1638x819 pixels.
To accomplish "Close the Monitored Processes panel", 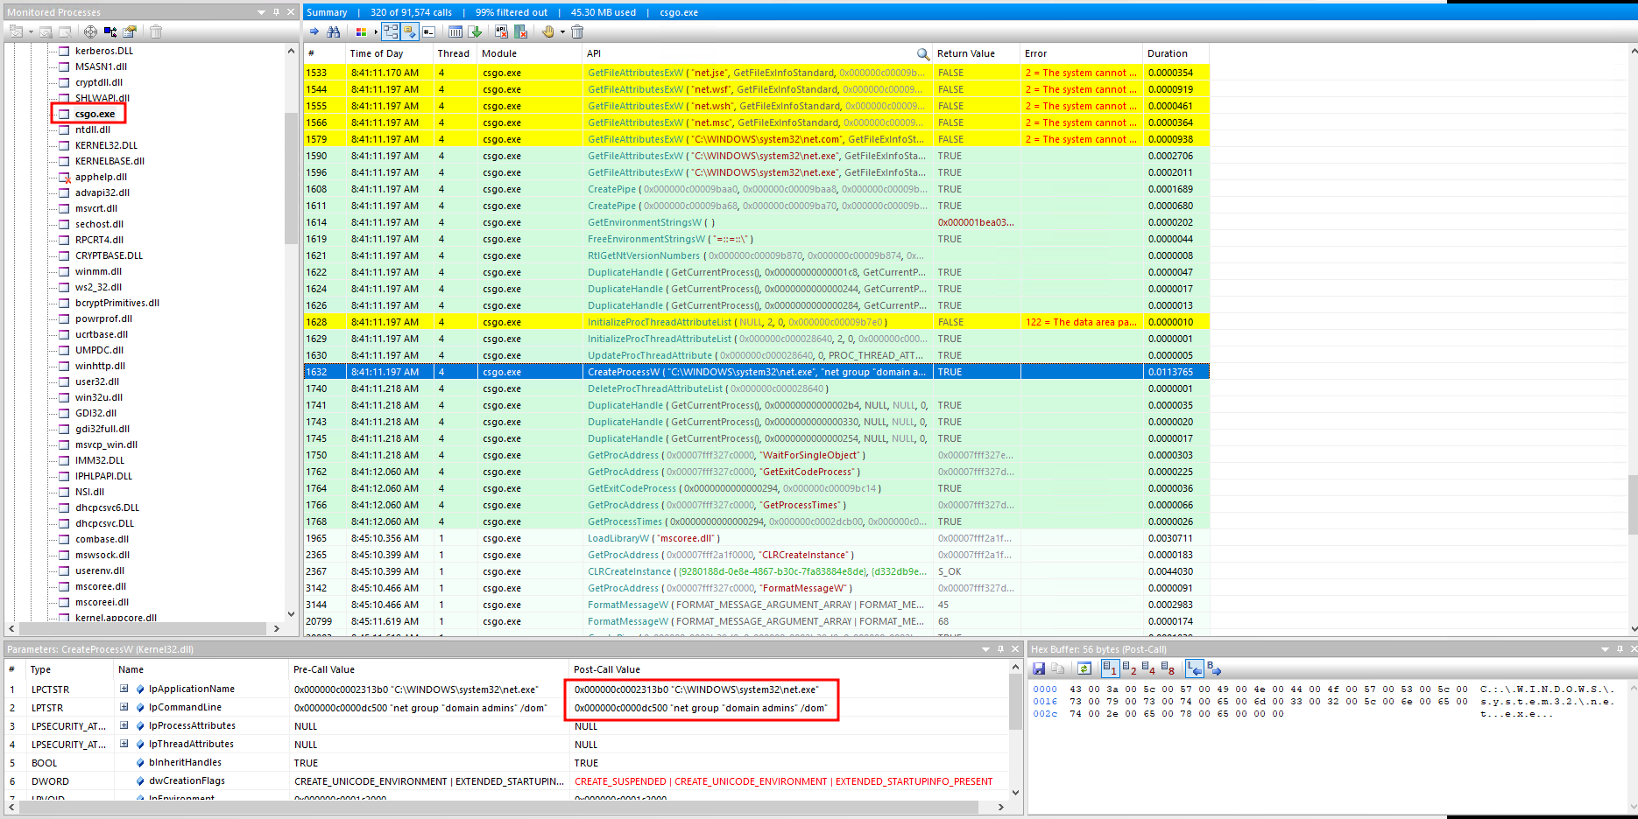I will pyautogui.click(x=291, y=12).
